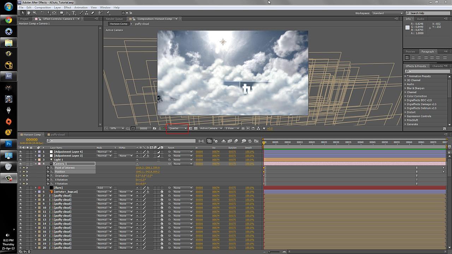The height and width of the screenshot is (254, 452).
Task: Click puffy-cloud breadcrumb in comp viewer
Action: tap(142, 24)
